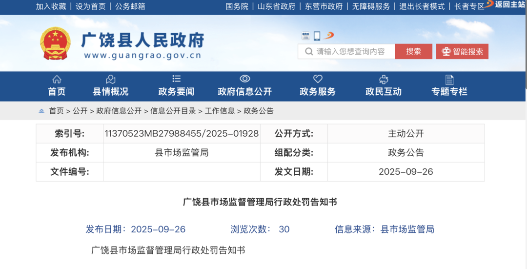Click the red 搜索 button
Image resolution: width=527 pixels, height=269 pixels.
[413, 51]
